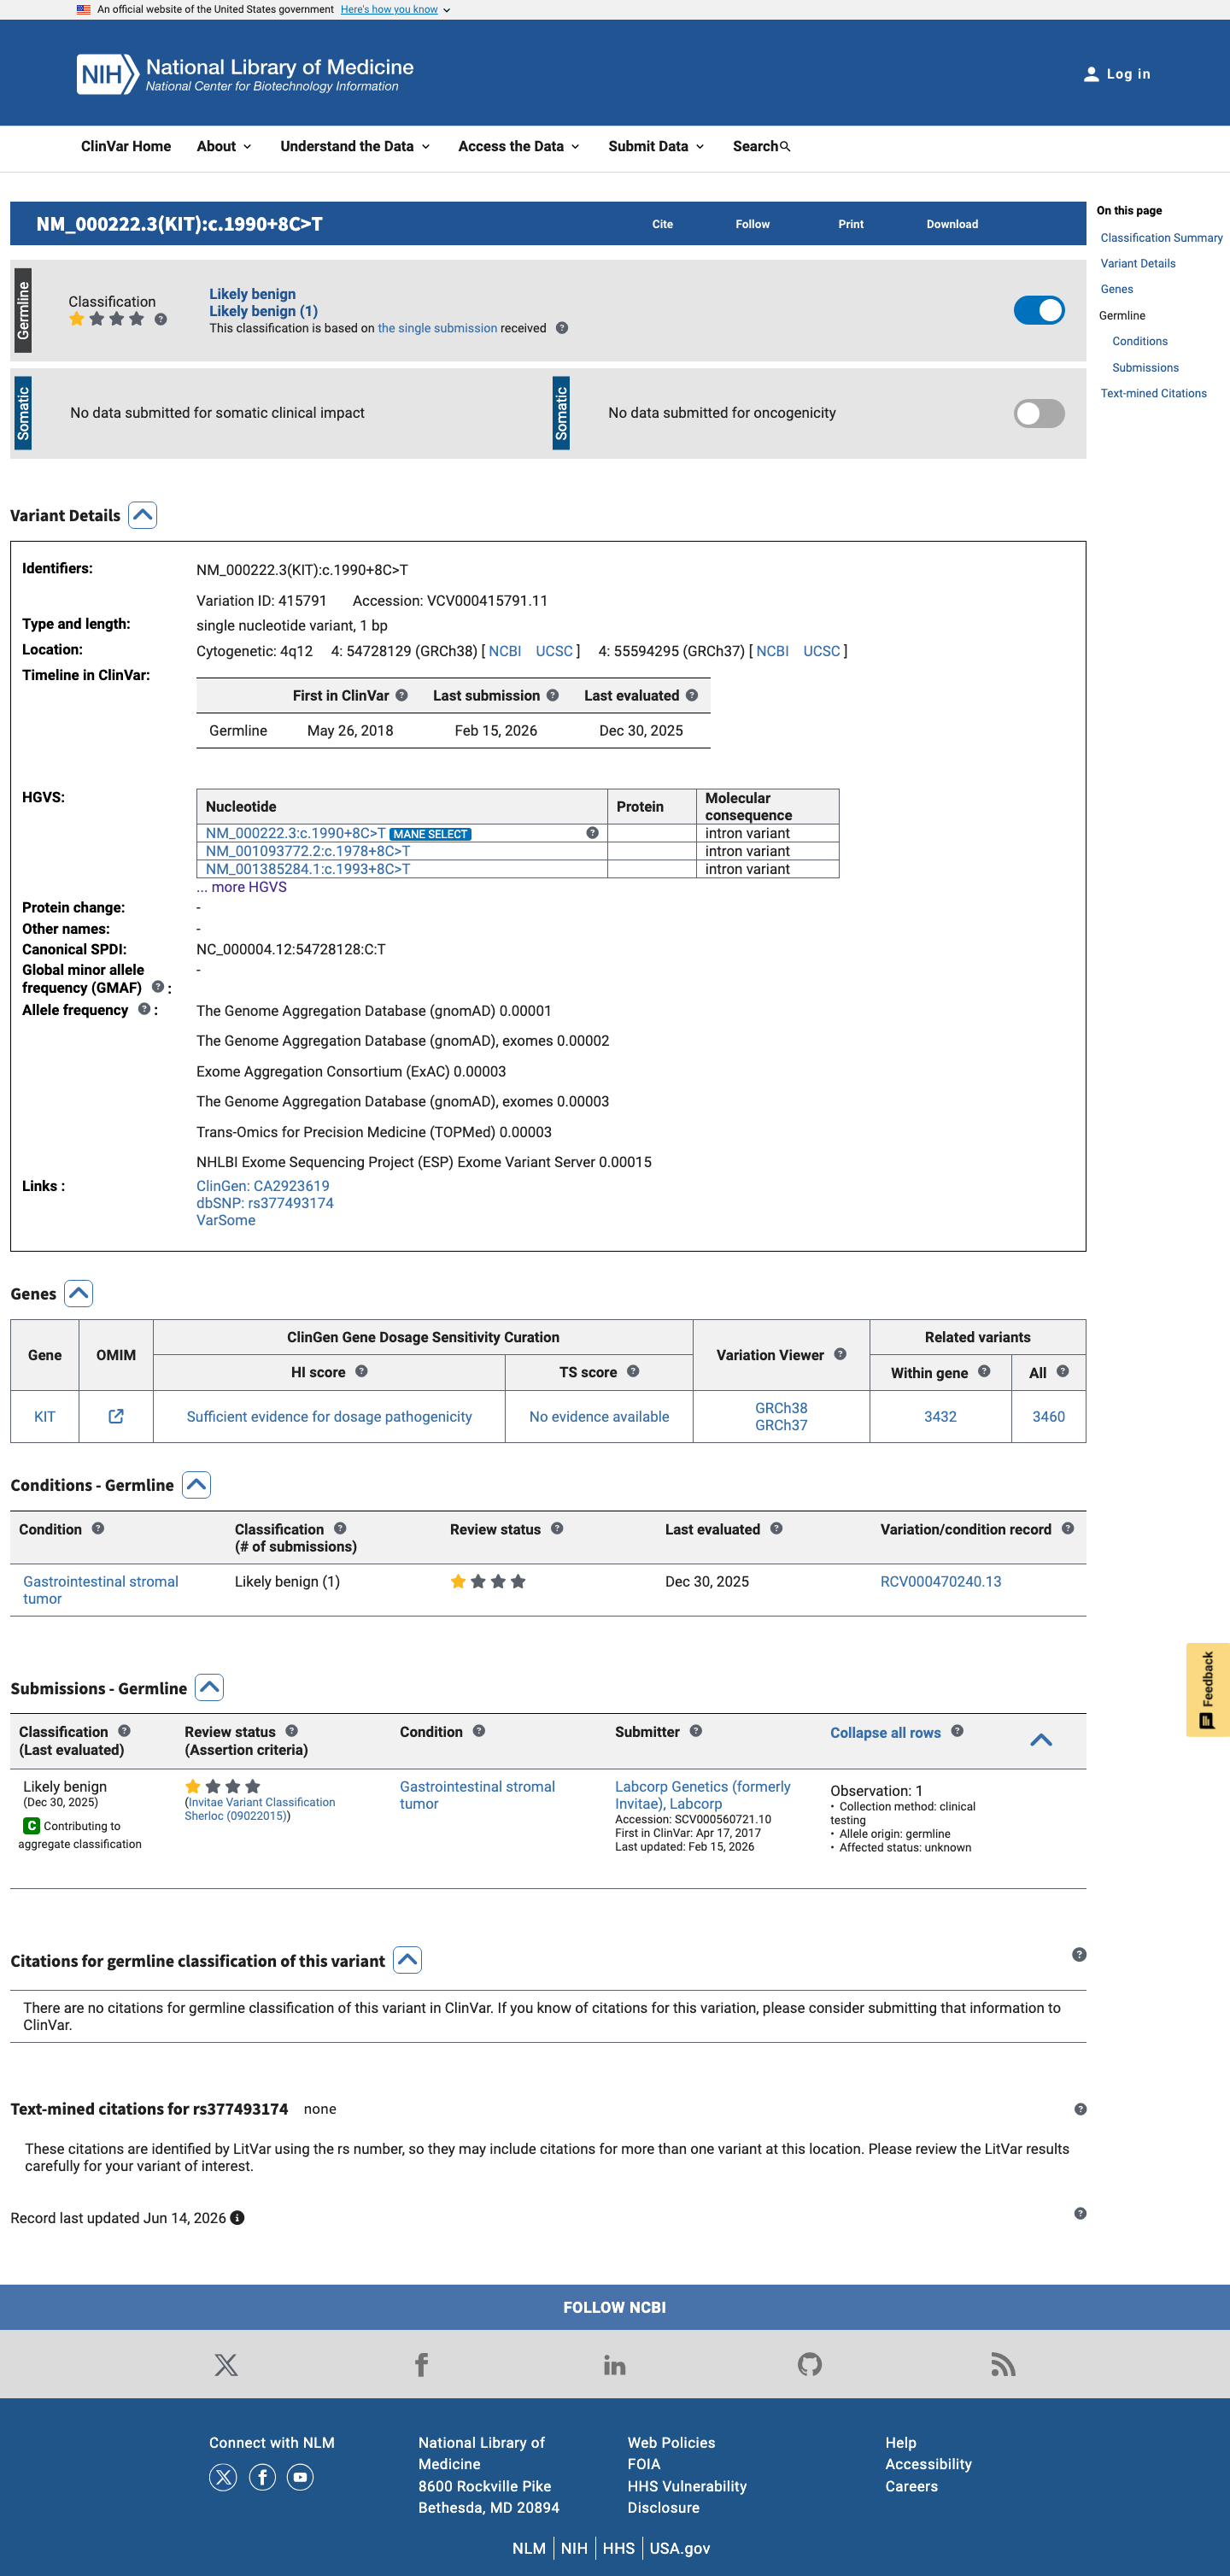Click help icon beside Last submission header
Viewport: 1230px width, 2576px height.
click(552, 695)
